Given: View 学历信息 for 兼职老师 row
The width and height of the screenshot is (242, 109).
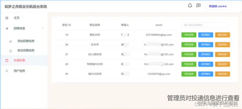Looking at the screenshot, I should coord(189,35).
